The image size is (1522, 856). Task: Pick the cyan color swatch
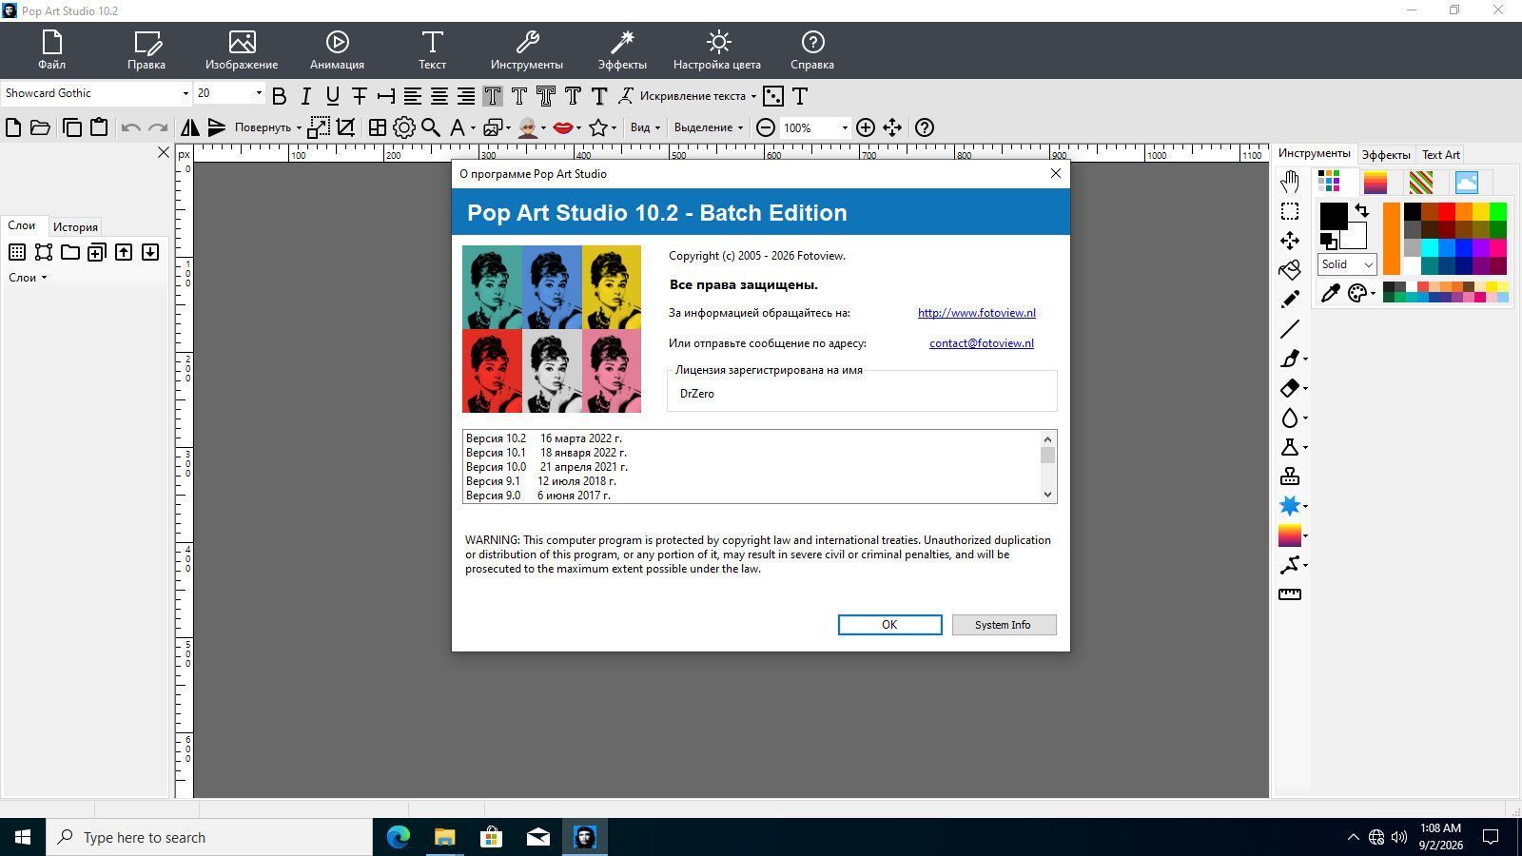(x=1429, y=247)
